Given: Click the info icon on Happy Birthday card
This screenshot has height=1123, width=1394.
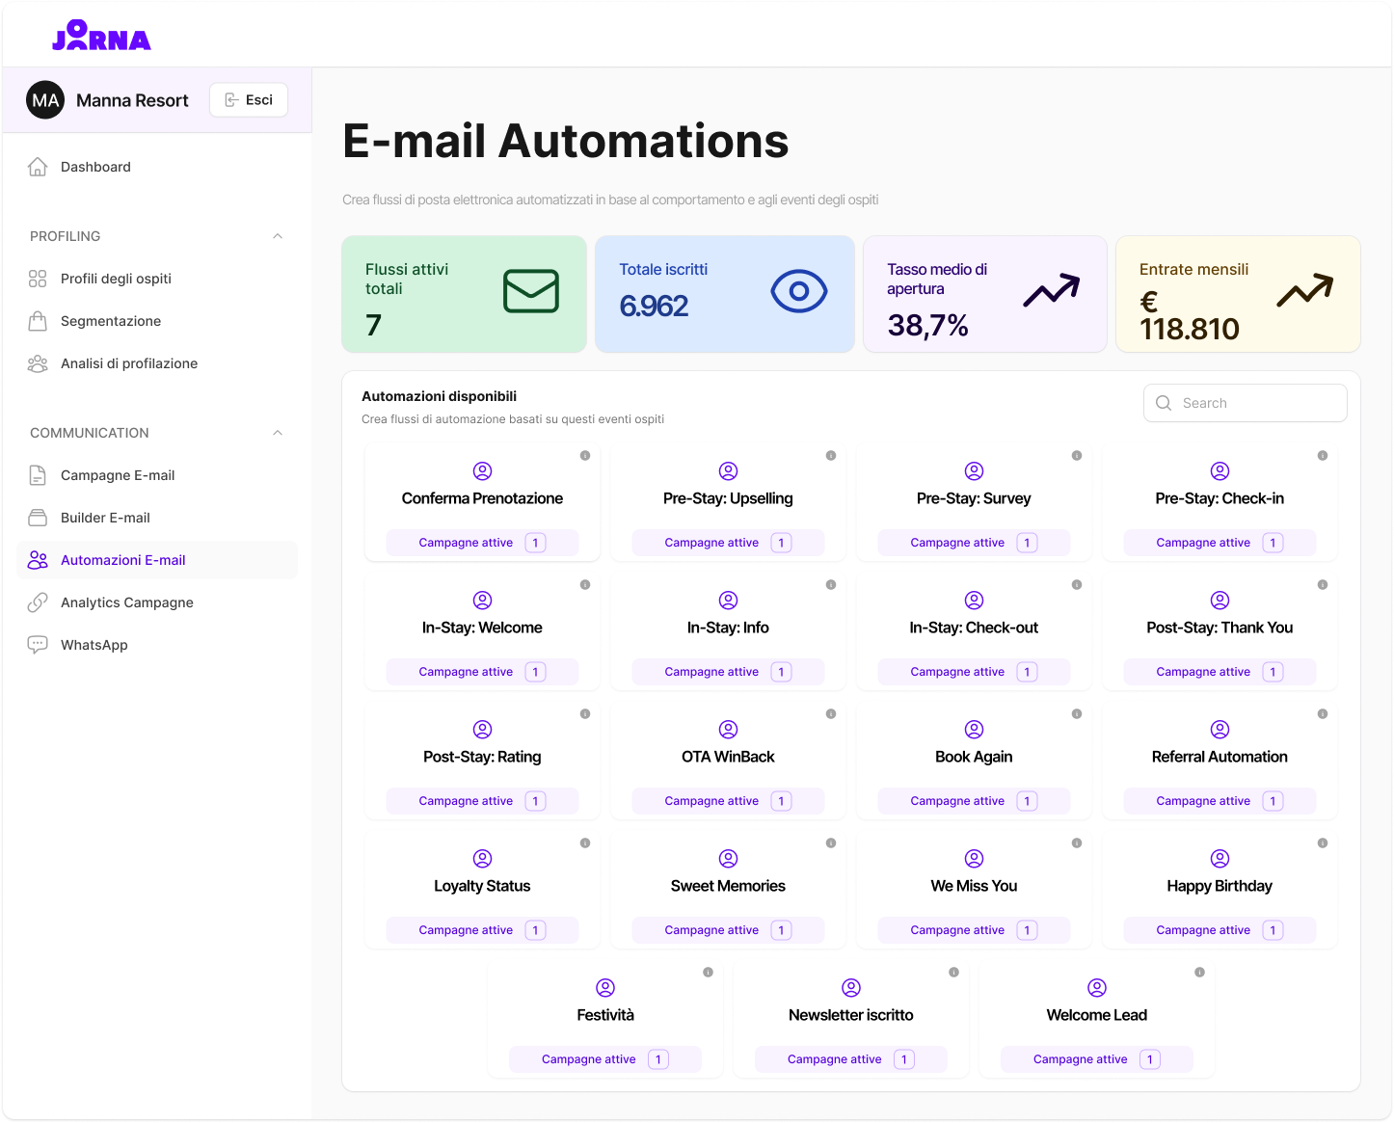Looking at the screenshot, I should coord(1324,842).
